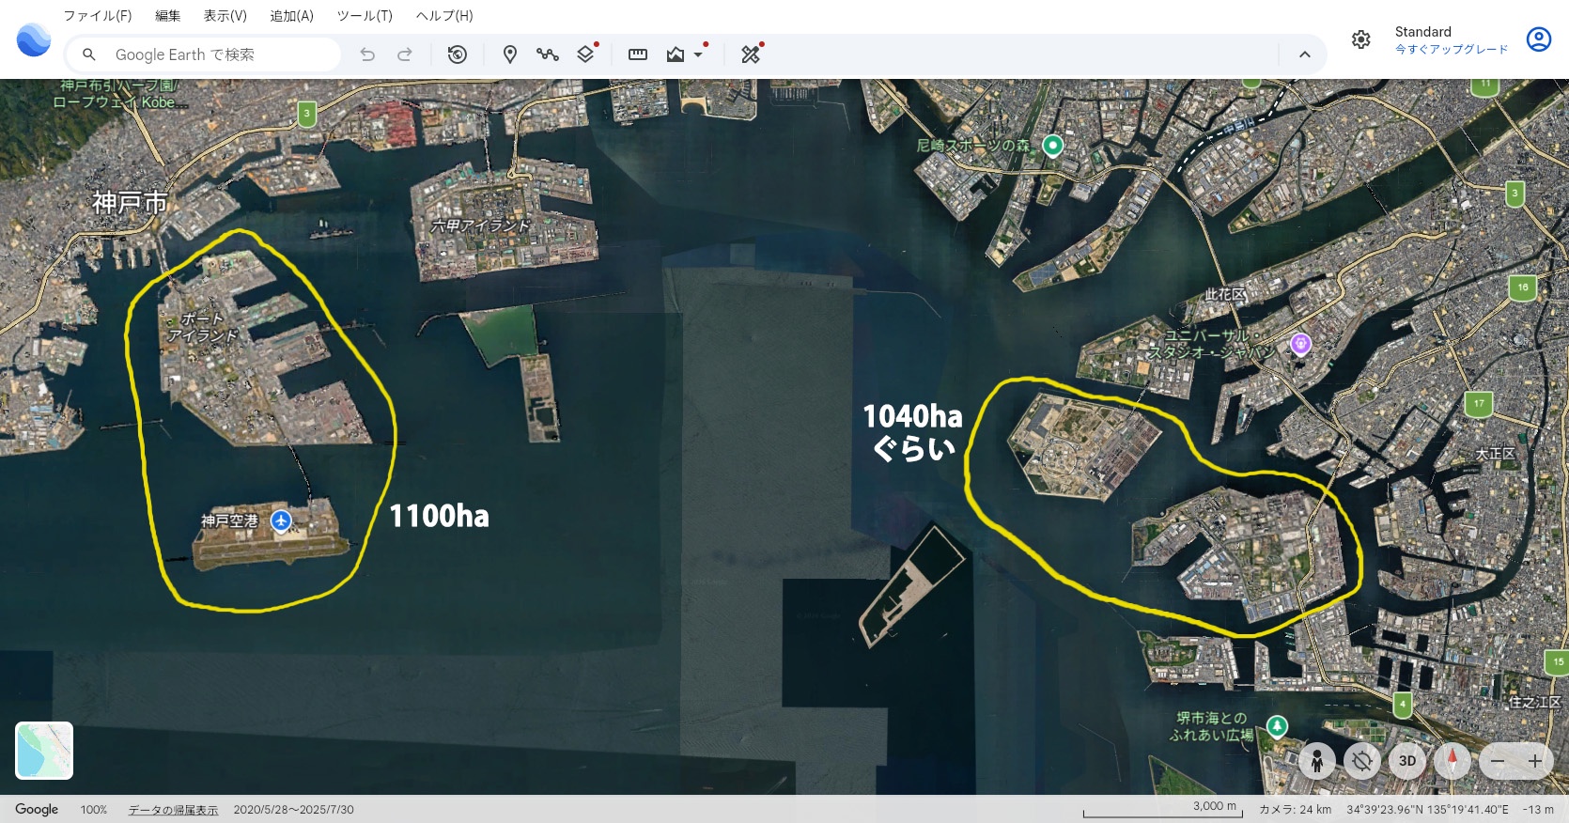This screenshot has width=1569, height=823.
Task: Expand the image export dropdown arrow
Action: 698,54
